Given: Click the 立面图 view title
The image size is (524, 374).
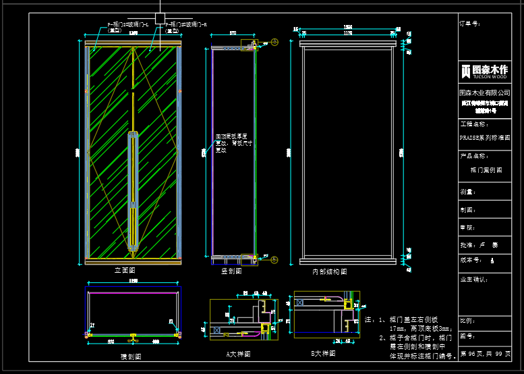Looking at the screenshot, I should 125,270.
